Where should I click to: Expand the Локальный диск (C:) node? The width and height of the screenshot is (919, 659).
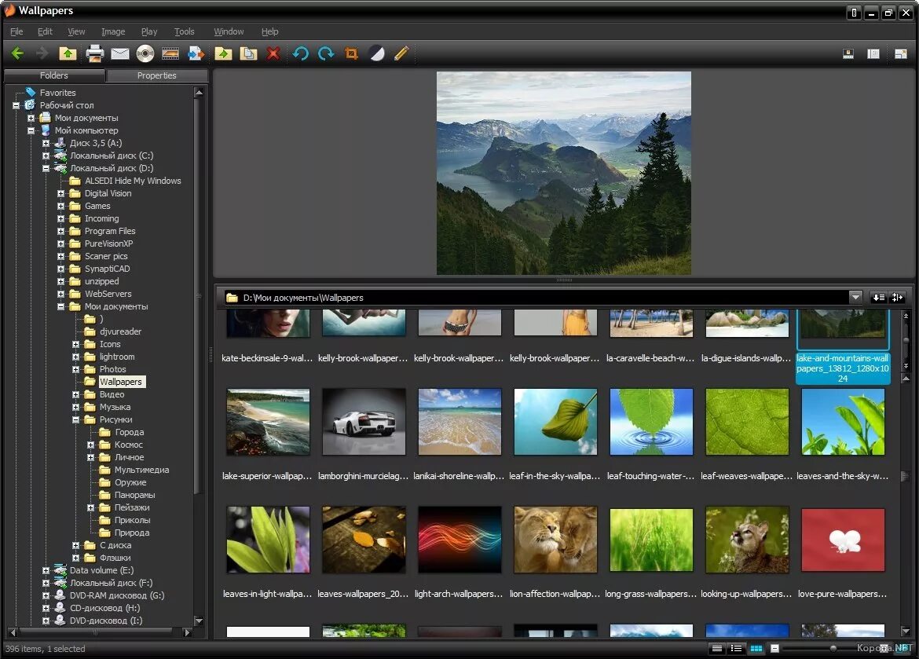(46, 156)
